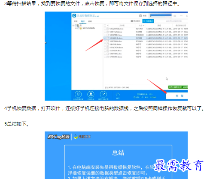Click the white Recover (恢复) button
Viewport: 207px width, 179px height.
[x=177, y=95]
